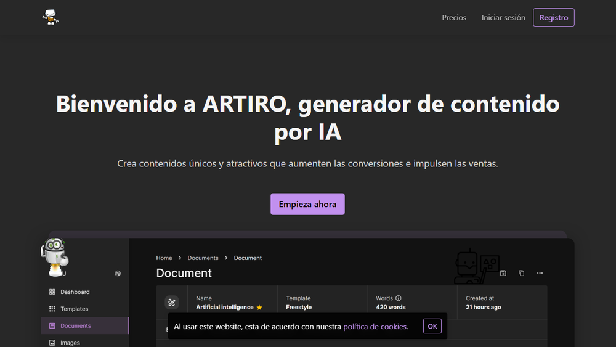This screenshot has height=347, width=616.
Task: Go to Iniciar sesión
Action: pyautogui.click(x=503, y=18)
